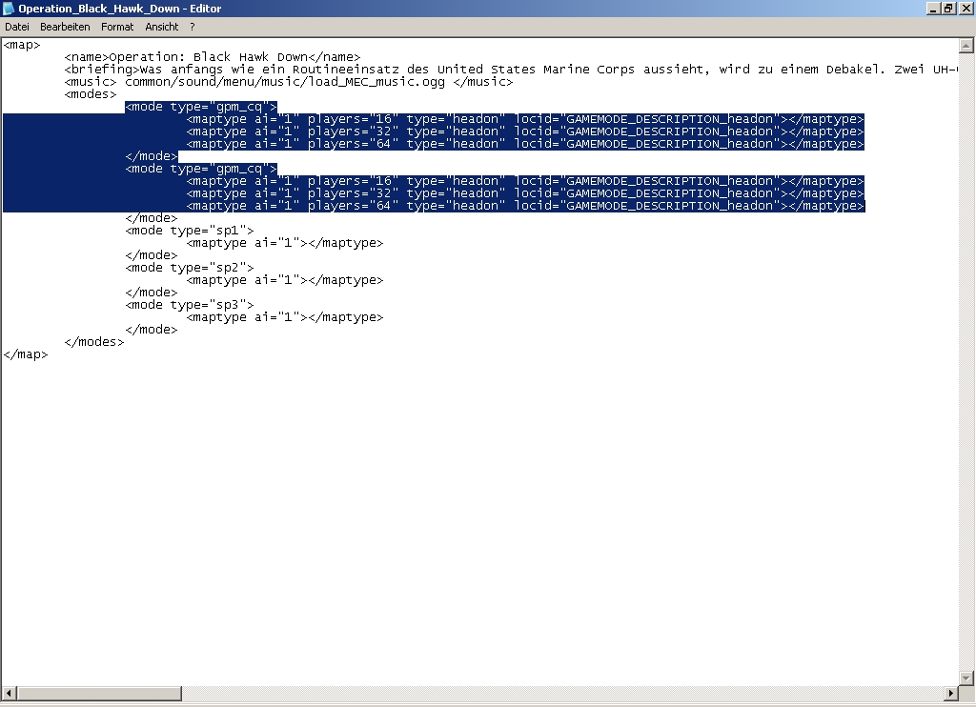The image size is (976, 707).
Task: Click the first maptype players="16" line
Action: 525,119
